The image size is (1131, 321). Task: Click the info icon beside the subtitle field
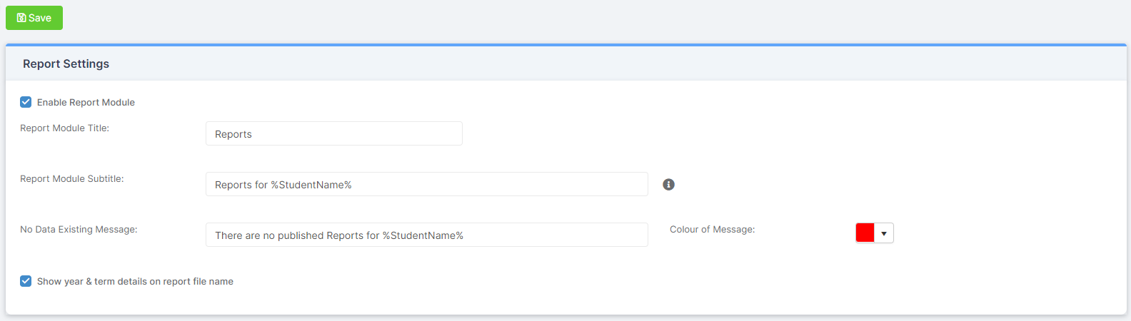(669, 185)
